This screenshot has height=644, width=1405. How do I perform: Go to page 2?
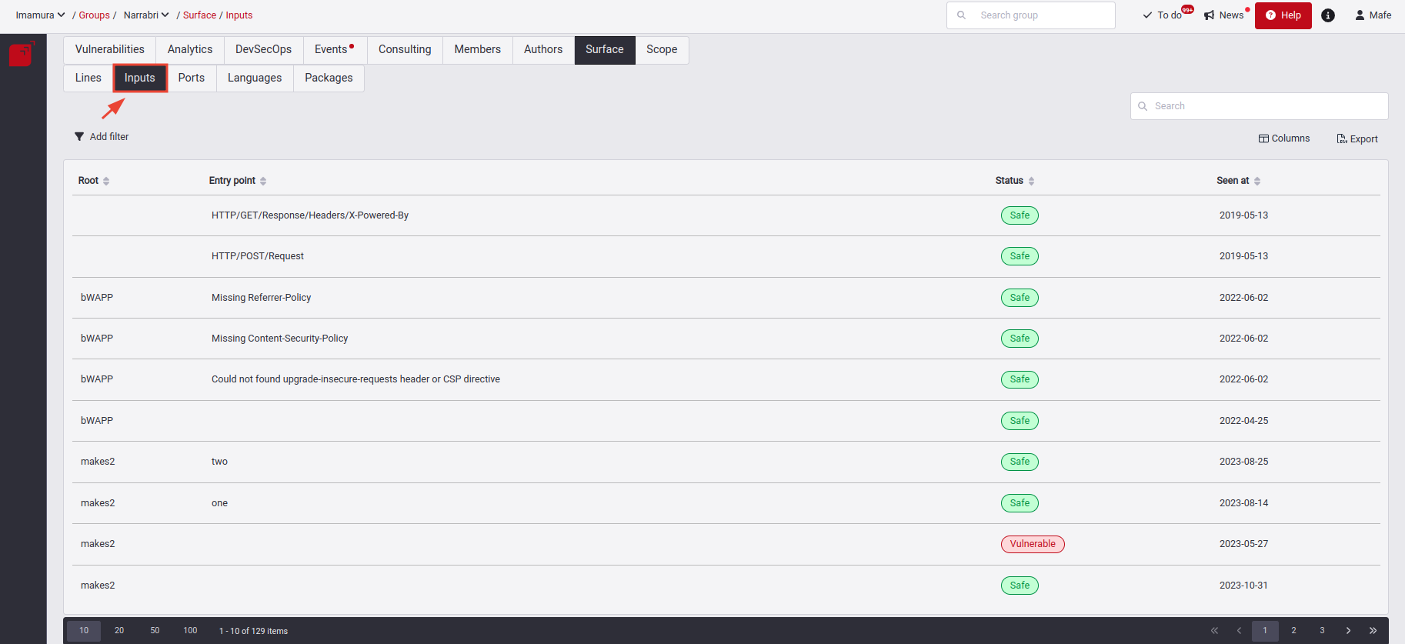(1293, 631)
